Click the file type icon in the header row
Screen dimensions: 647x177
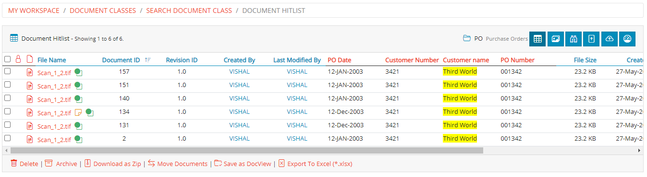(30, 59)
